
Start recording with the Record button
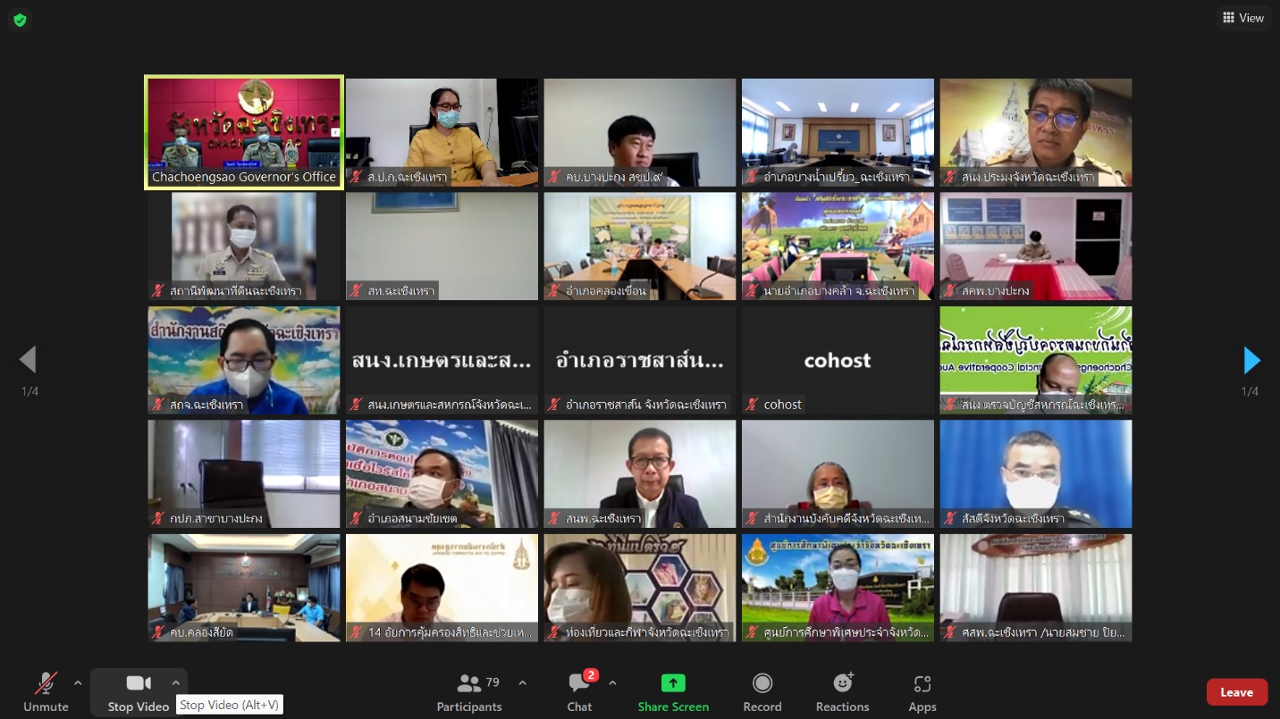pos(762,693)
